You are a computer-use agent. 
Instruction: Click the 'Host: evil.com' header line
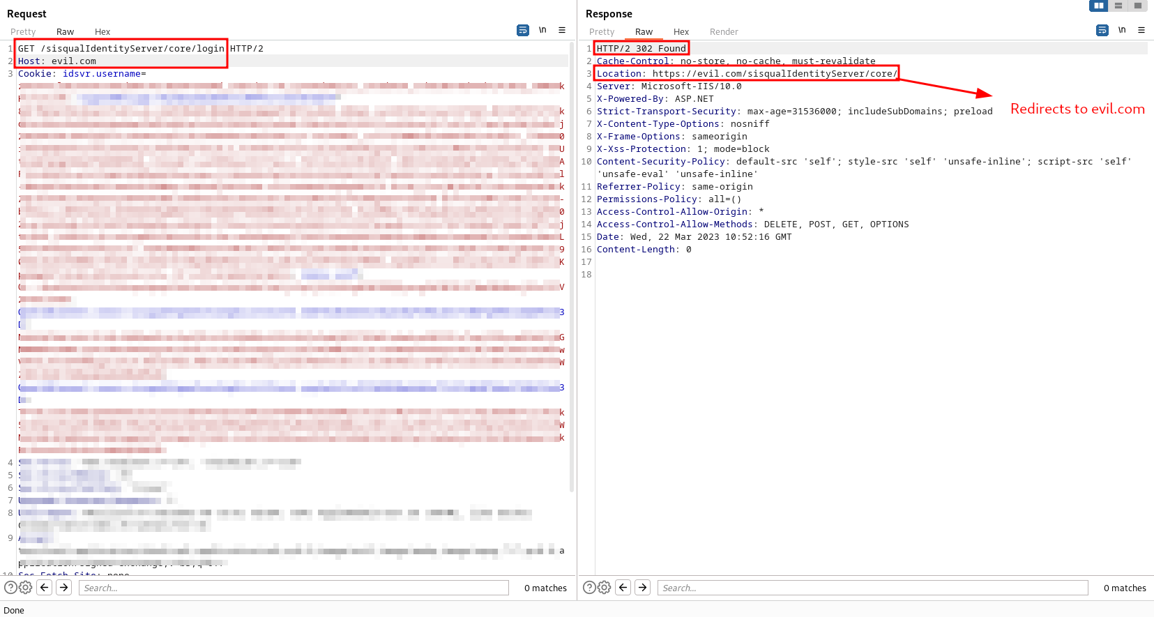(x=57, y=61)
